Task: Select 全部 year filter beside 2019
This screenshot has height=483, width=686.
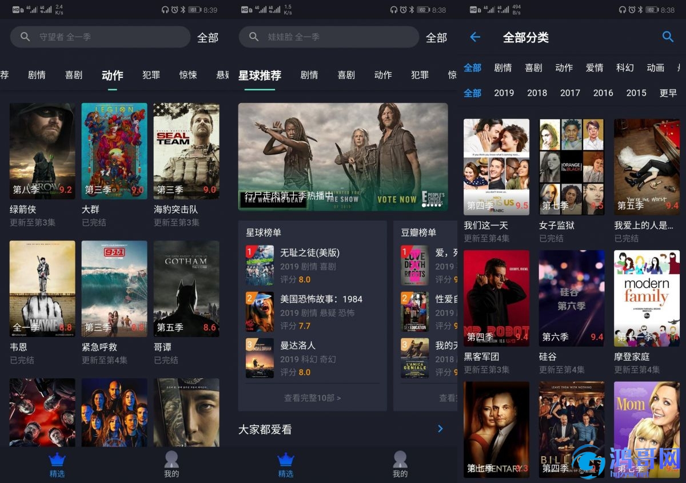Action: coord(472,93)
